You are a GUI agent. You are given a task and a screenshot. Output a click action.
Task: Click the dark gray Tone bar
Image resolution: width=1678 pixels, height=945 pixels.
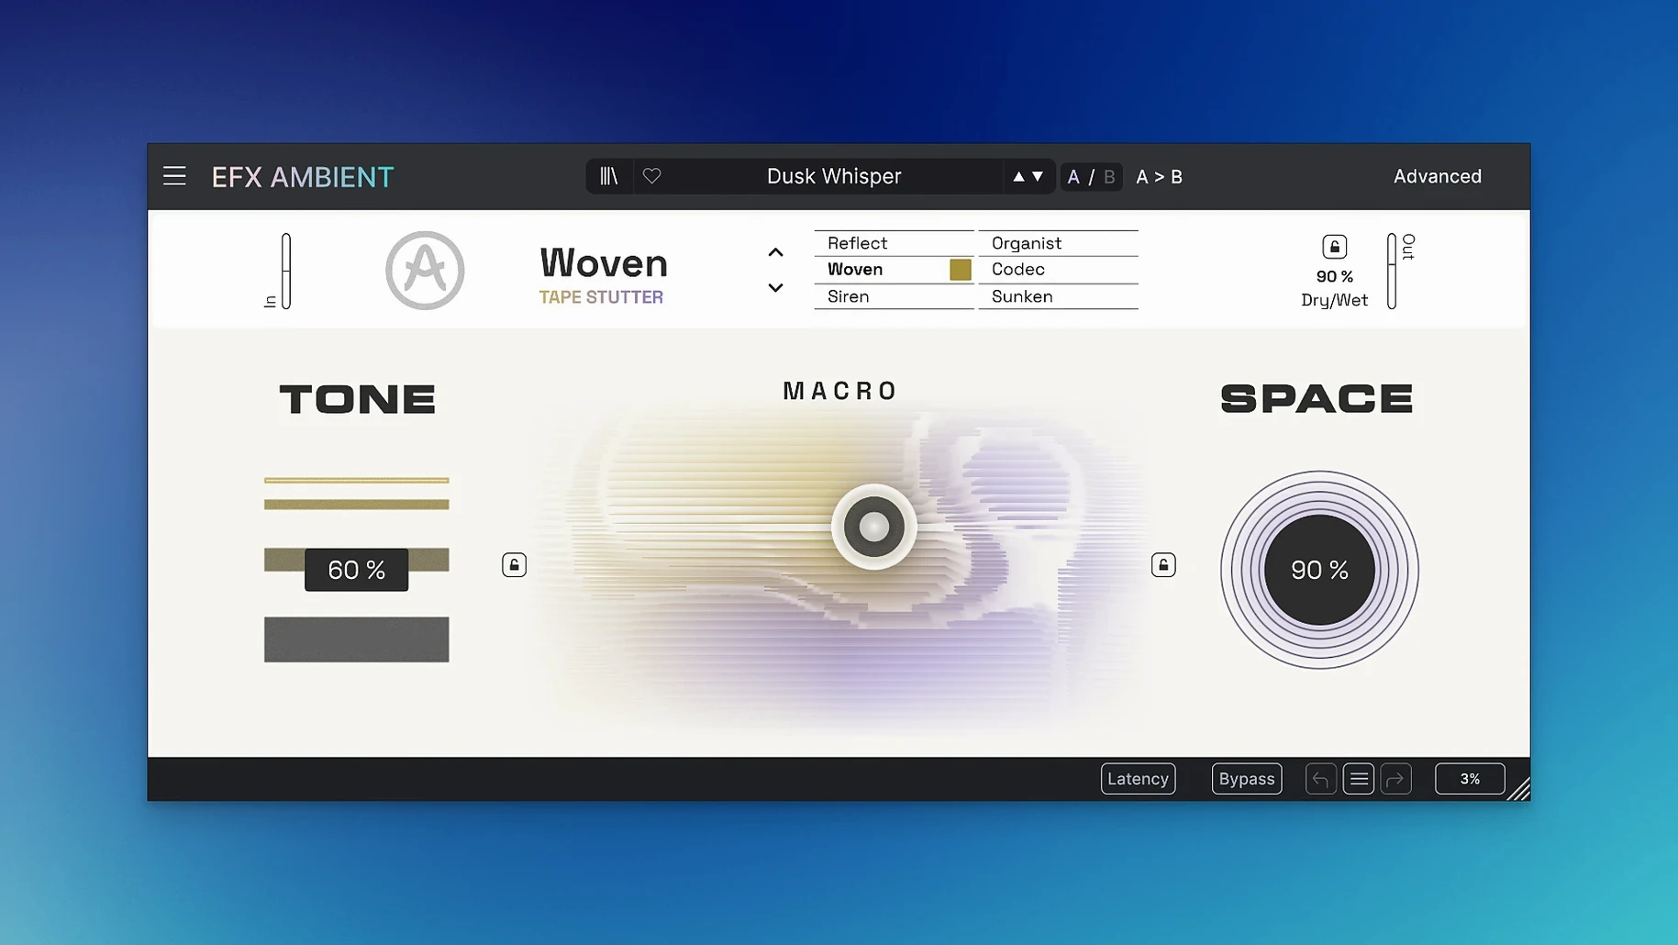(x=356, y=639)
